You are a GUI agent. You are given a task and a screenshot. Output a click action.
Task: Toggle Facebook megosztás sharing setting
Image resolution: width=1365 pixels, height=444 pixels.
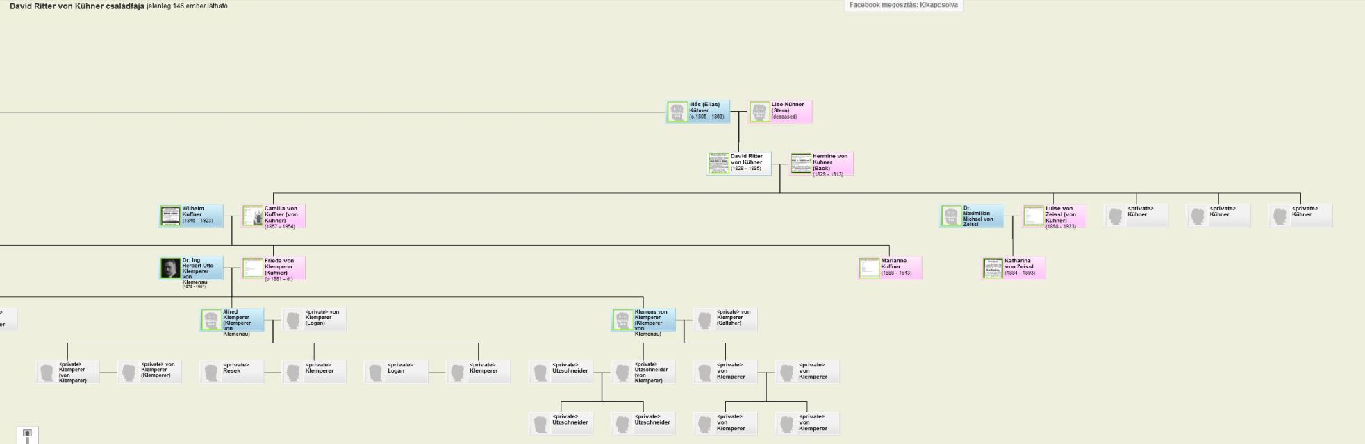(903, 6)
